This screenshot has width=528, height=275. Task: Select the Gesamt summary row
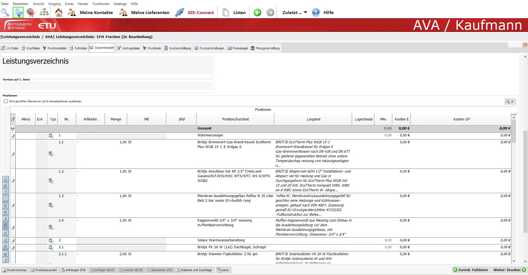(x=263, y=128)
